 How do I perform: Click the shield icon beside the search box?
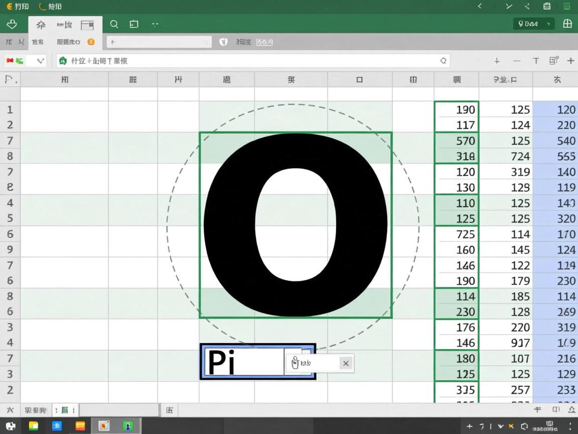(224, 42)
